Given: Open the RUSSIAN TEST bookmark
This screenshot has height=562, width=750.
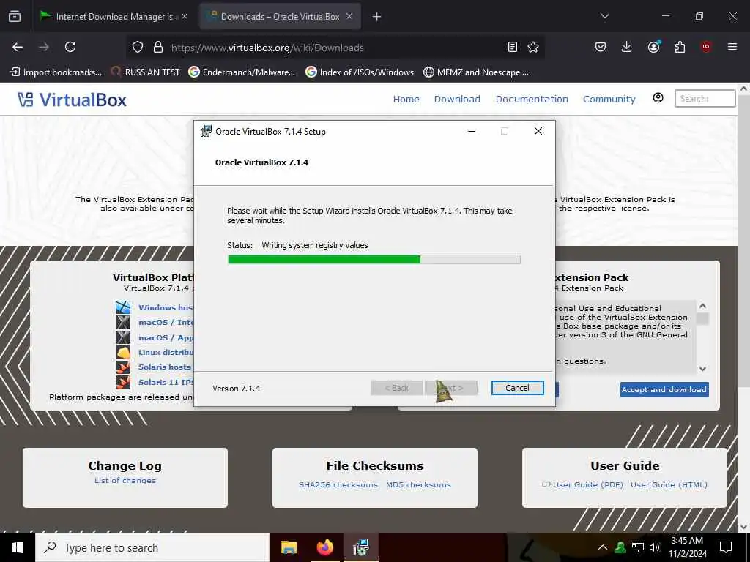Looking at the screenshot, I should [x=145, y=72].
